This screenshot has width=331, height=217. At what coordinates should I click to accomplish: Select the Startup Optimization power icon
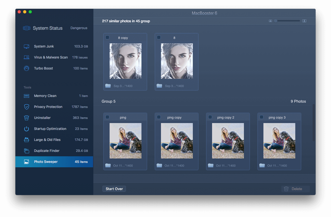(x=26, y=129)
